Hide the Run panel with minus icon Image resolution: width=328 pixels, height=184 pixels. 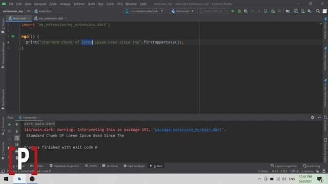pyautogui.click(x=319, y=118)
